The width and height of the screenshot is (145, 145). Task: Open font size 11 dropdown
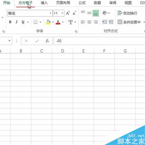point(62,13)
